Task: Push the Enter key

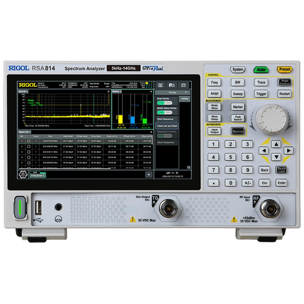Action: pyautogui.click(x=281, y=183)
